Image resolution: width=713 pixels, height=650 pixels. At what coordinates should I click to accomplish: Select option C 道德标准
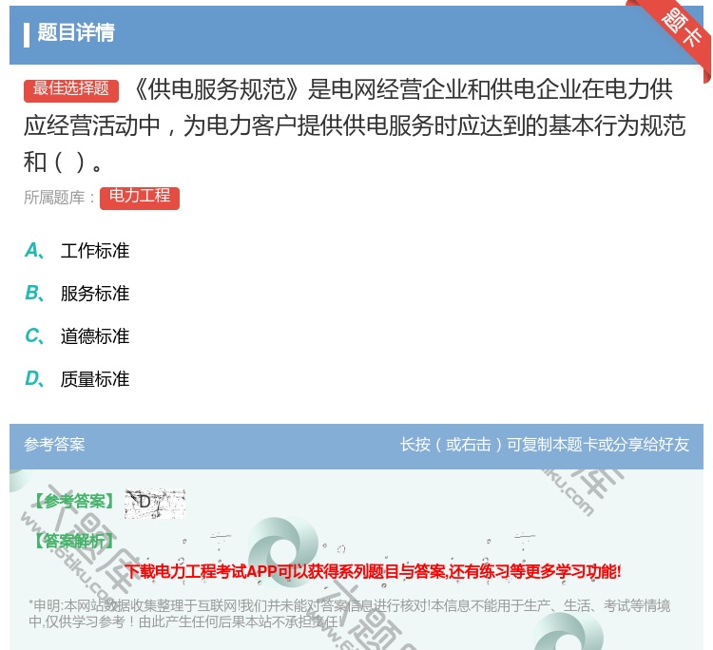(x=77, y=335)
